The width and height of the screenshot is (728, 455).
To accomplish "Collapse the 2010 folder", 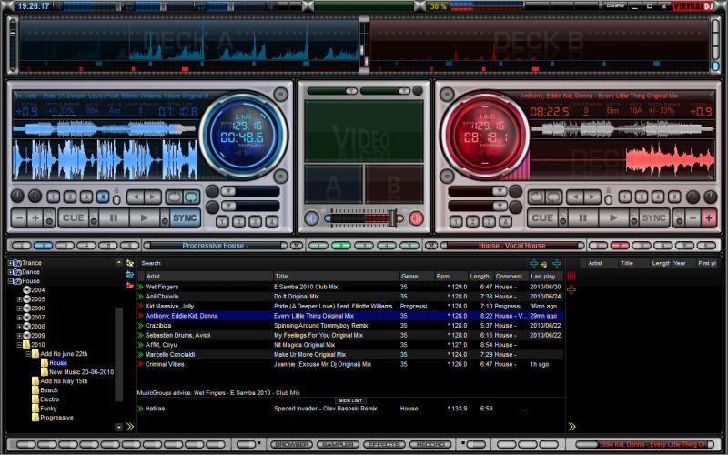I will click(19, 345).
